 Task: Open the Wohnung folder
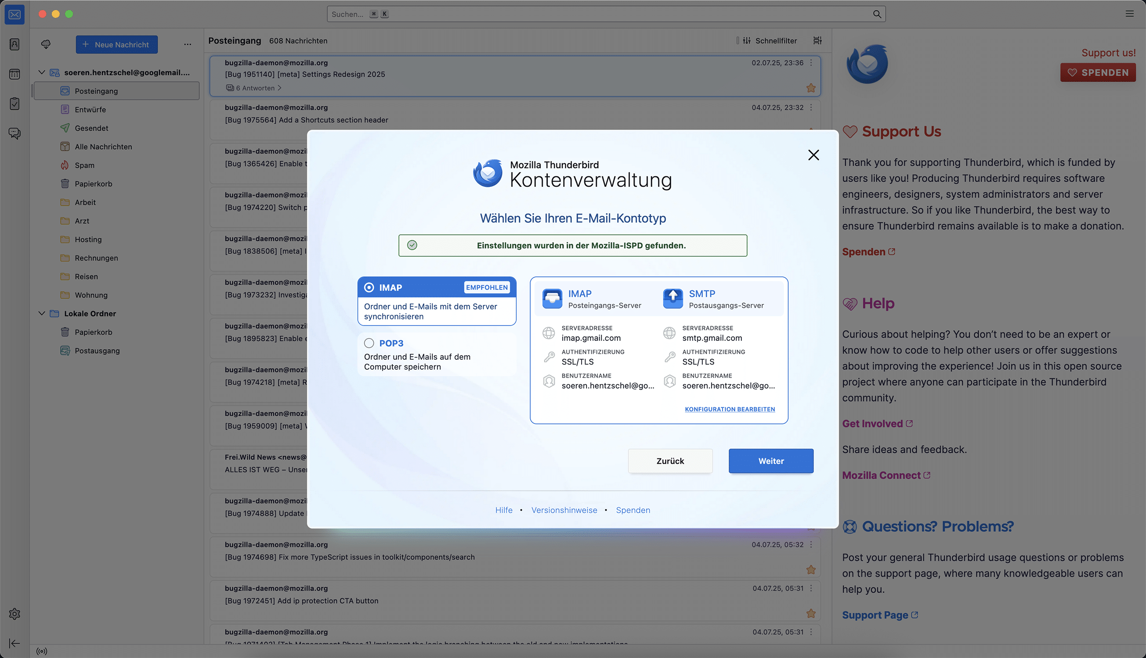point(117,295)
